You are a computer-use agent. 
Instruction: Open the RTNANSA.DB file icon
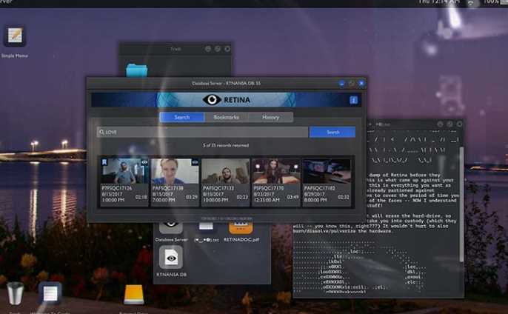171,257
